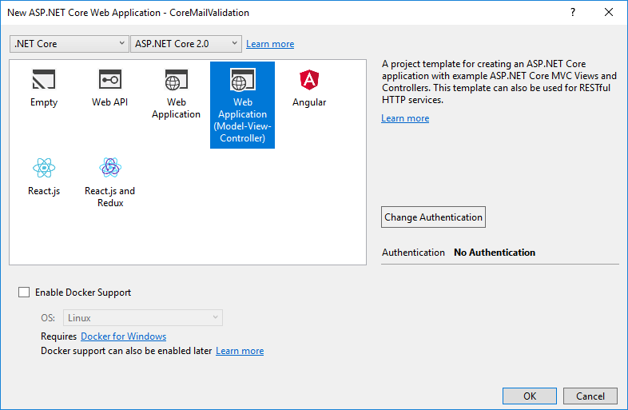Follow the Docker for Windows link

[x=124, y=336]
